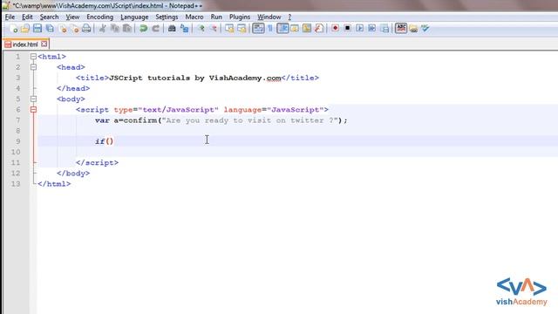558x314 pixels.
Task: Open the document map panel icon
Action: [x=307, y=29]
